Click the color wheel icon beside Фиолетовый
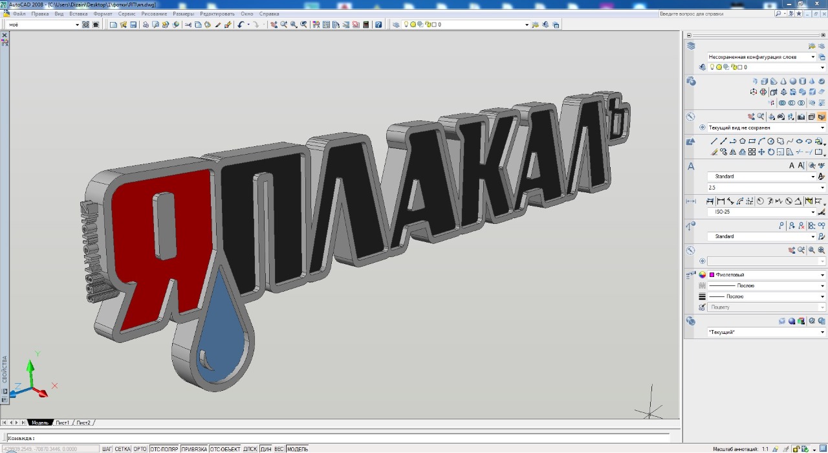This screenshot has height=453, width=828. point(702,275)
